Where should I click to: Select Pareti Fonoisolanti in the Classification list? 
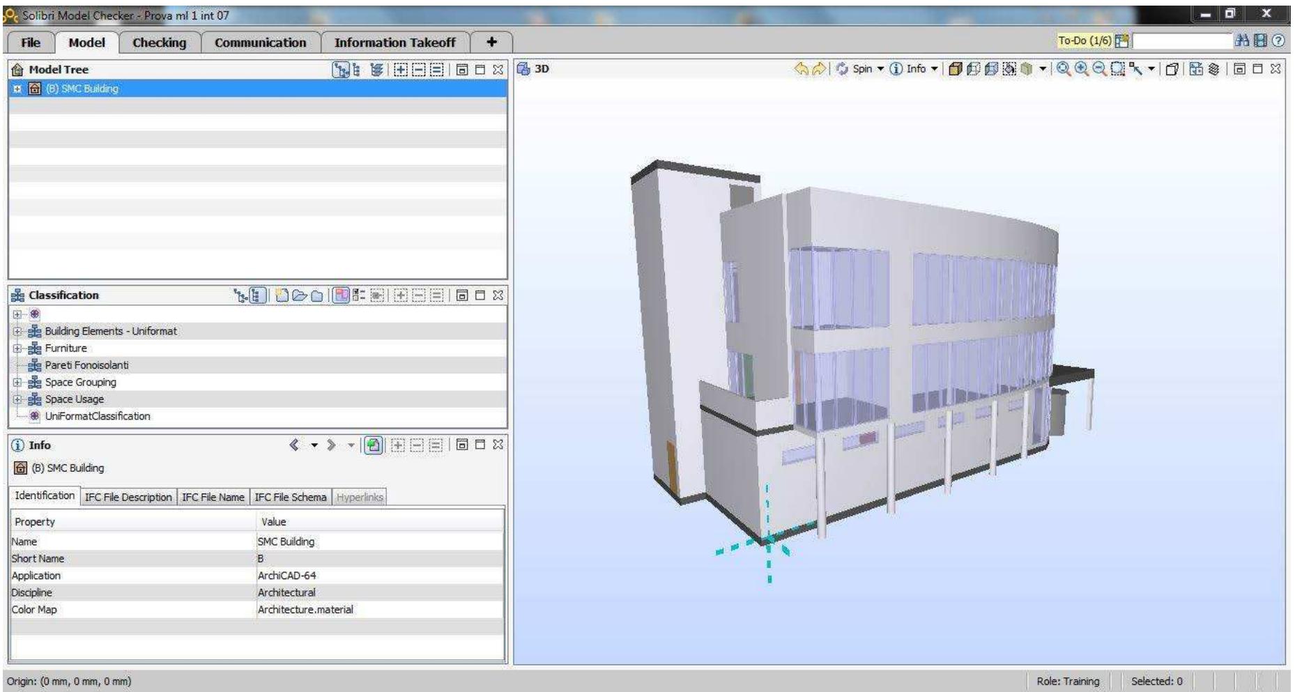click(86, 365)
